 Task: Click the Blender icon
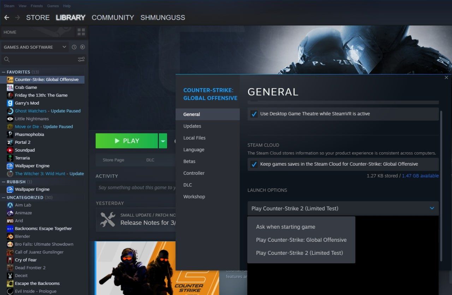coord(10,236)
